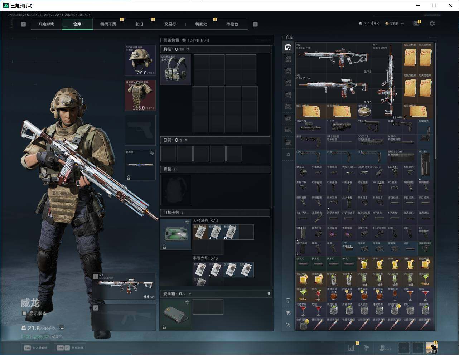Click Tab 进入特勤处 button
Viewport: 459px width, 355px height.
pos(36,348)
